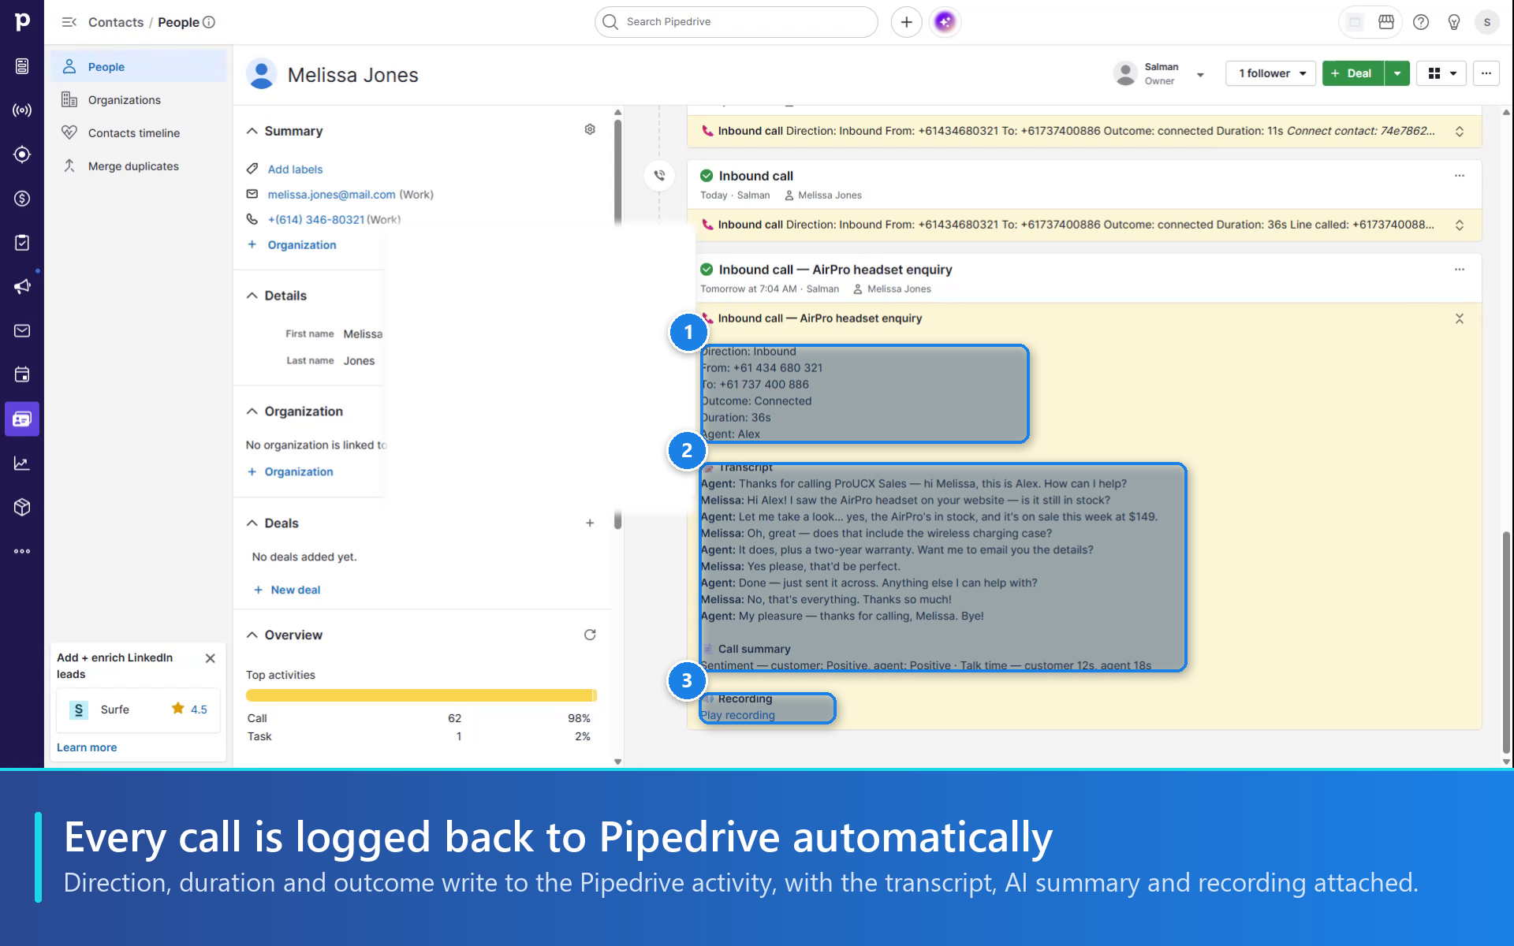Refresh the Overview section

(590, 635)
